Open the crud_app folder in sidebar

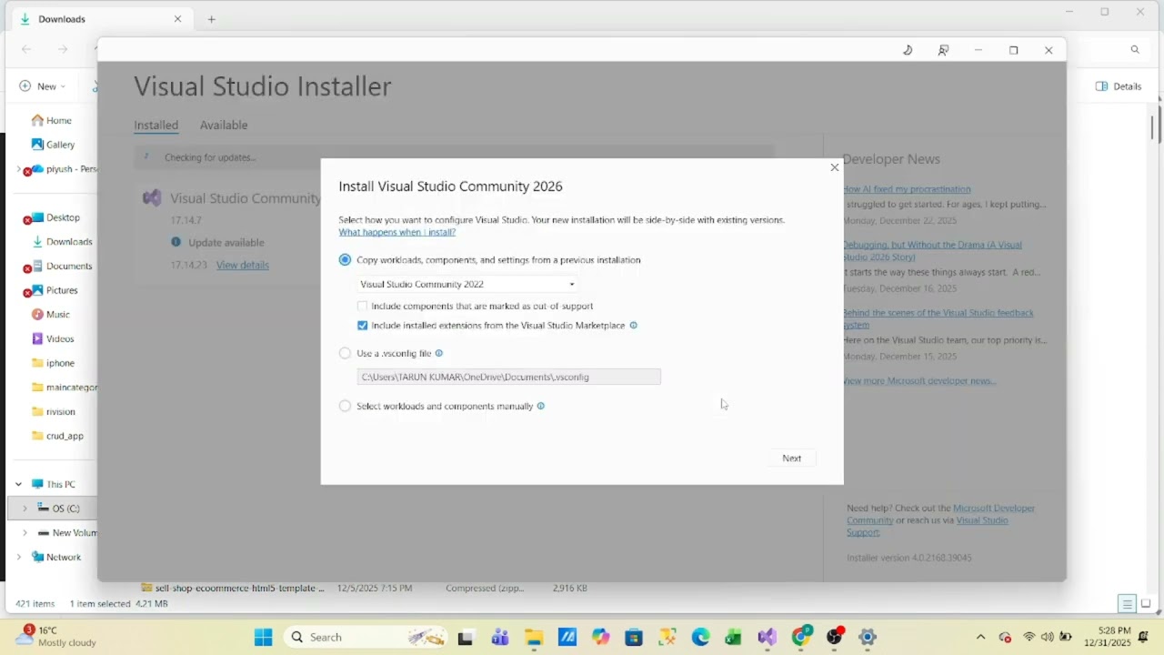point(57,436)
